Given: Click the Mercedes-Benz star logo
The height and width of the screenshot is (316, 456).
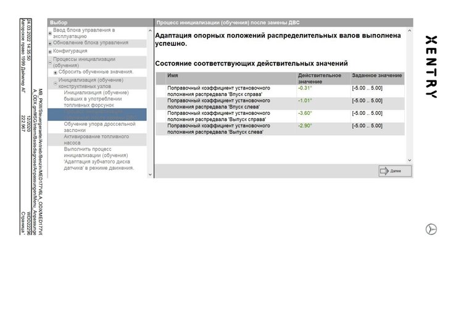Looking at the screenshot, I should [431, 230].
